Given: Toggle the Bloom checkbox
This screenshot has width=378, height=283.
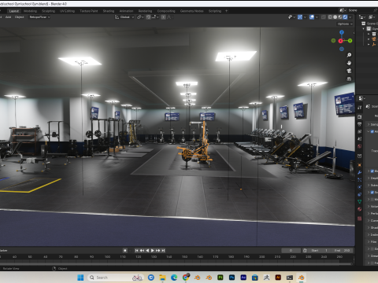Looking at the screenshot, I should coord(372,171).
